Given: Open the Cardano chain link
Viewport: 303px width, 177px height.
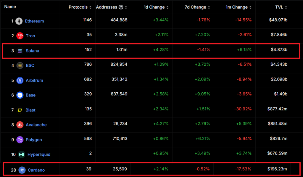Looking at the screenshot, I should click(x=36, y=170).
